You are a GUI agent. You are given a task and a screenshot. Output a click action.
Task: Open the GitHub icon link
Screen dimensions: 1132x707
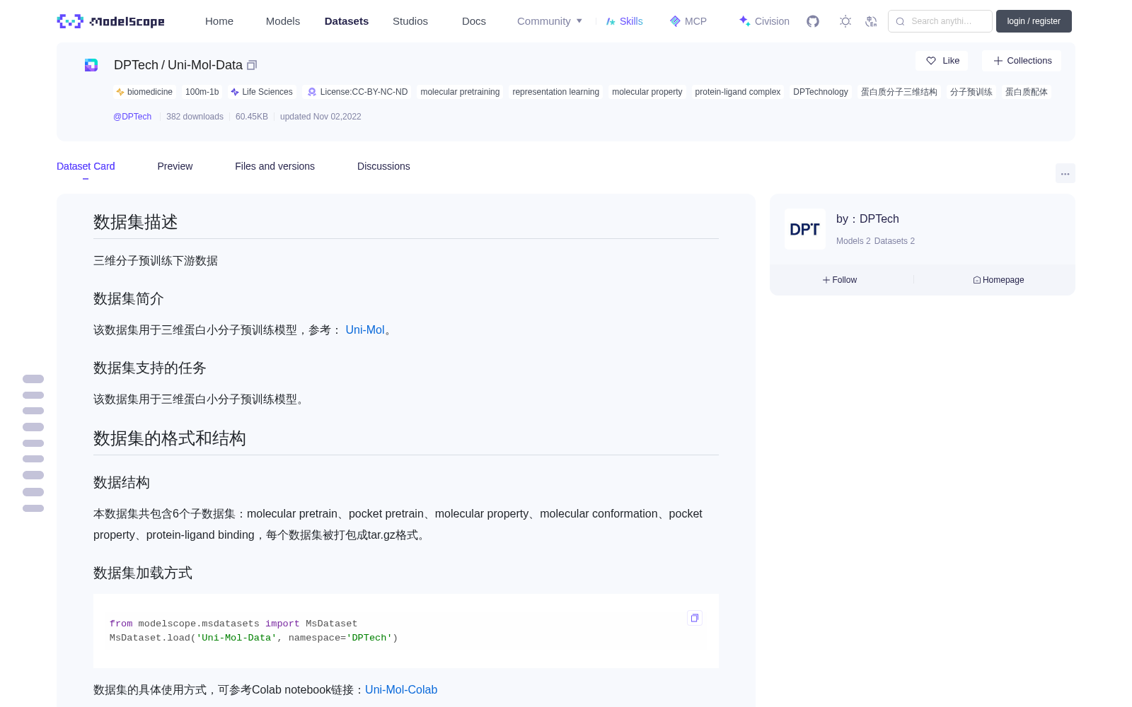[x=813, y=21]
